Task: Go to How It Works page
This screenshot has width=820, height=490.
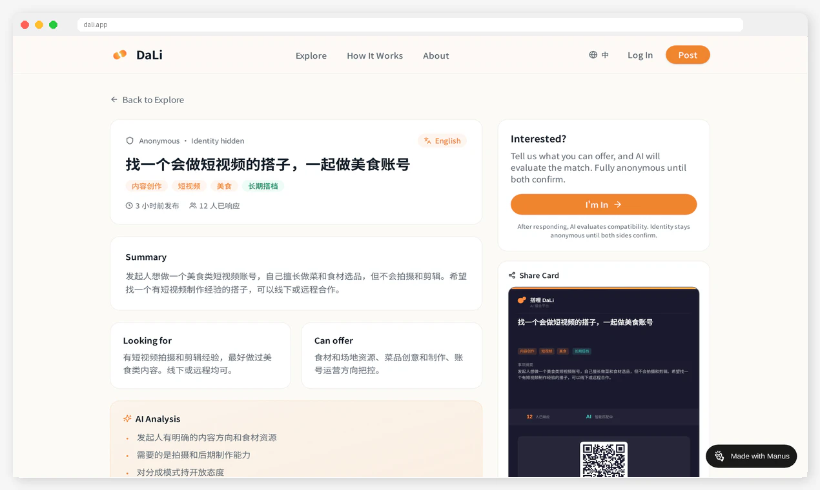Action: [x=374, y=55]
